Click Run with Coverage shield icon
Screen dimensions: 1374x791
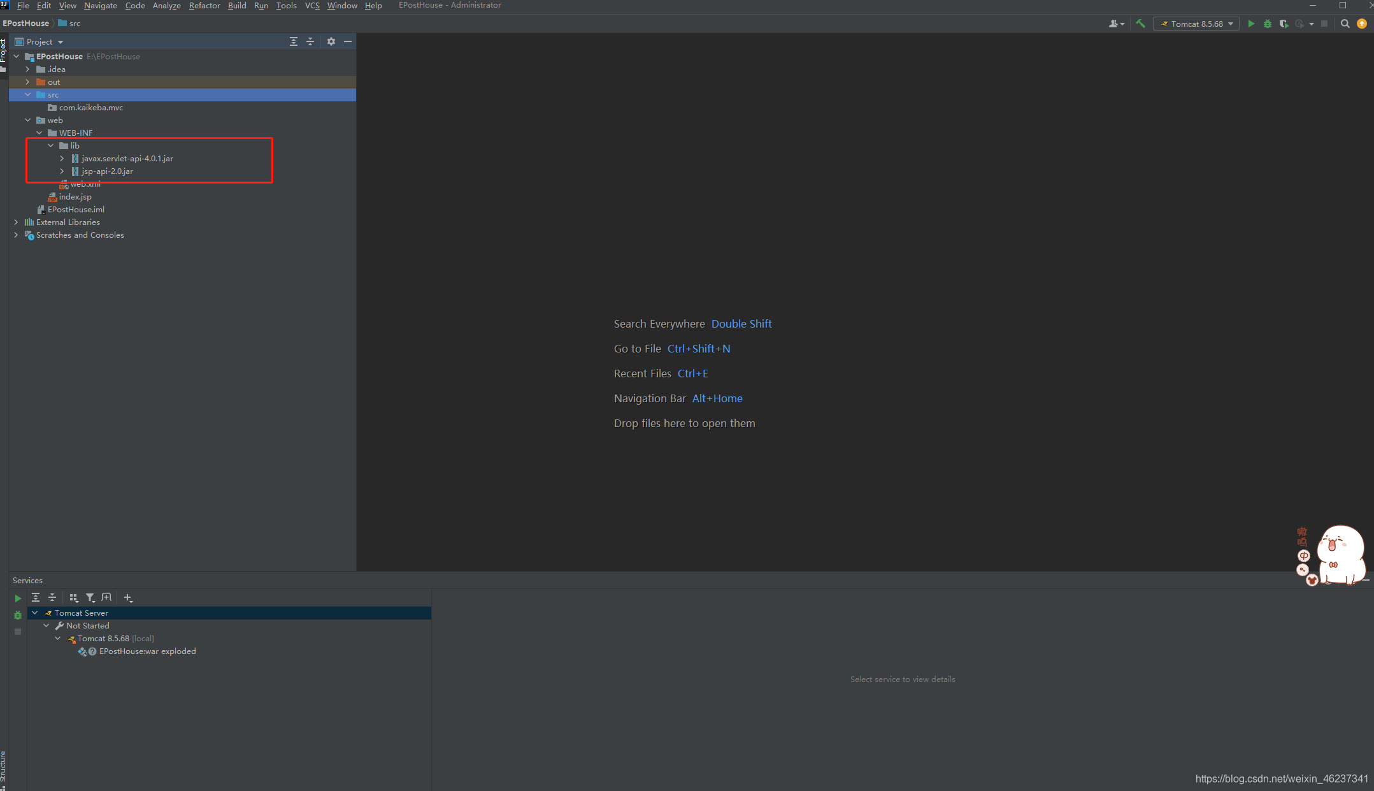1284,24
